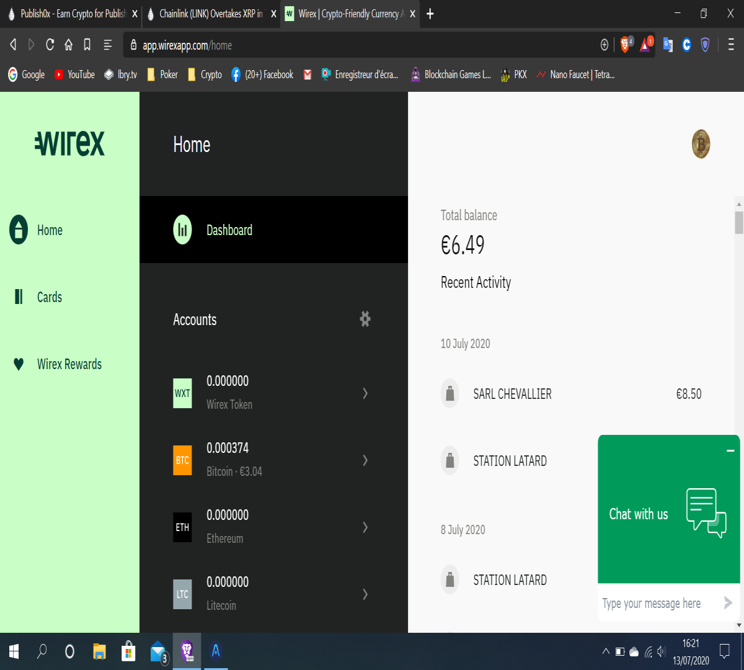Close the Wirex tab
Screen dimensions: 744x670
[412, 14]
